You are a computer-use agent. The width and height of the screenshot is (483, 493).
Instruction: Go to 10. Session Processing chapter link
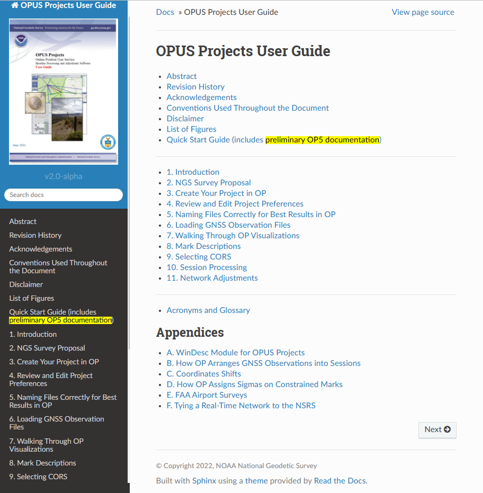pos(207,267)
